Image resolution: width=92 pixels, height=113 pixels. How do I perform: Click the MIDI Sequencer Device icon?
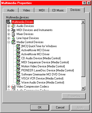[x=18, y=62]
